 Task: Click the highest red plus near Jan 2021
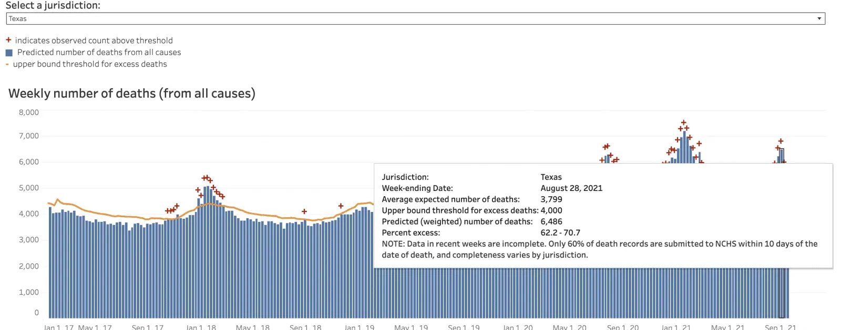683,122
